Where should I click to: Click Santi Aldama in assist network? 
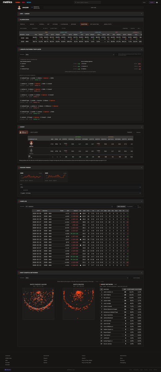(x=107, y=295)
